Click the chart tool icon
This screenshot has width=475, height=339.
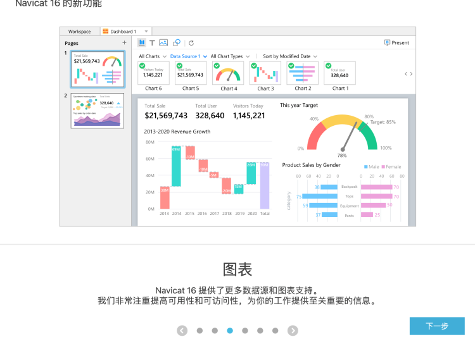pyautogui.click(x=141, y=42)
